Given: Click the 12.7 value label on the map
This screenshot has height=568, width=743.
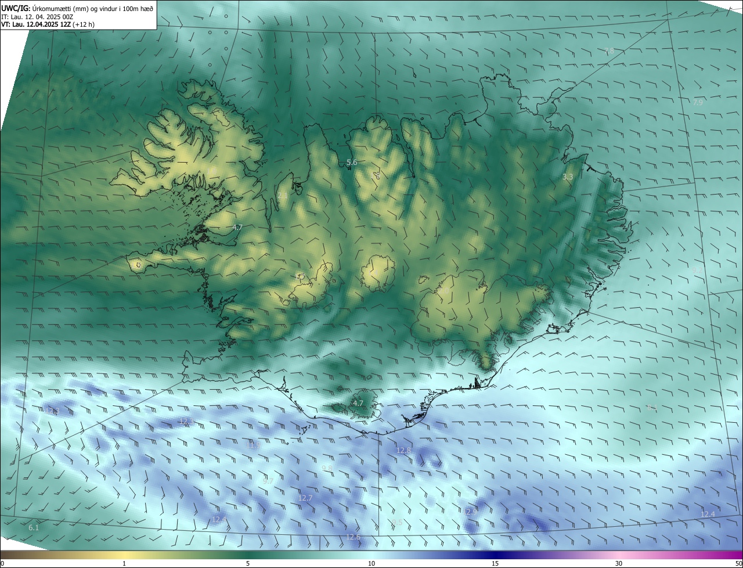Looking at the screenshot, I should tap(305, 498).
